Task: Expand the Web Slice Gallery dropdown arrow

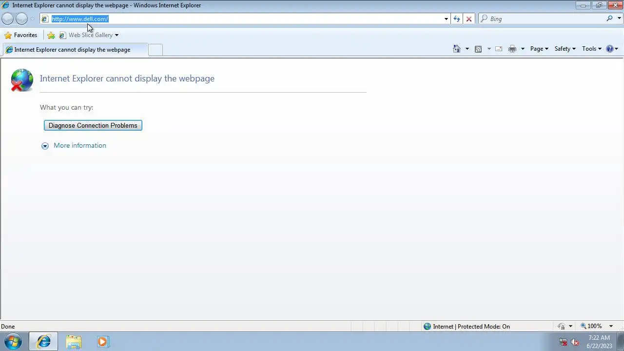Action: coord(117,35)
